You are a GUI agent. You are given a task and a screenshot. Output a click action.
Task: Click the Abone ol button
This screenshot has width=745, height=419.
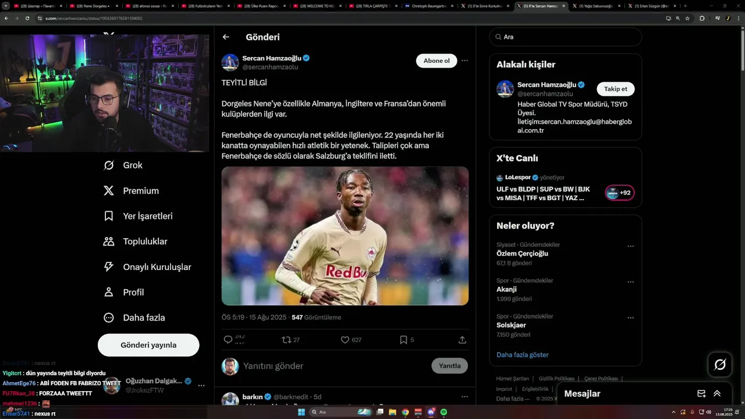point(437,61)
